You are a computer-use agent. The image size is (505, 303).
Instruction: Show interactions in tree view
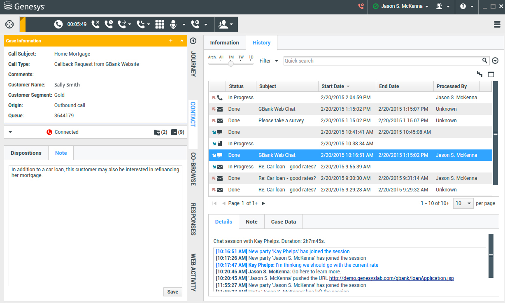(479, 74)
